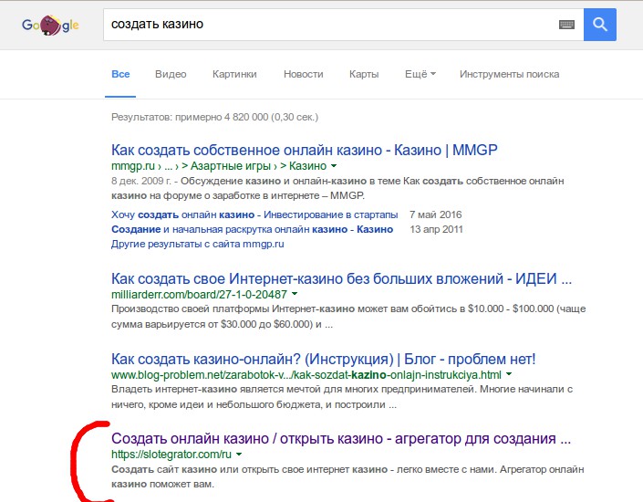Click the Google doodle logo
This screenshot has height=502, width=643.
[50, 25]
